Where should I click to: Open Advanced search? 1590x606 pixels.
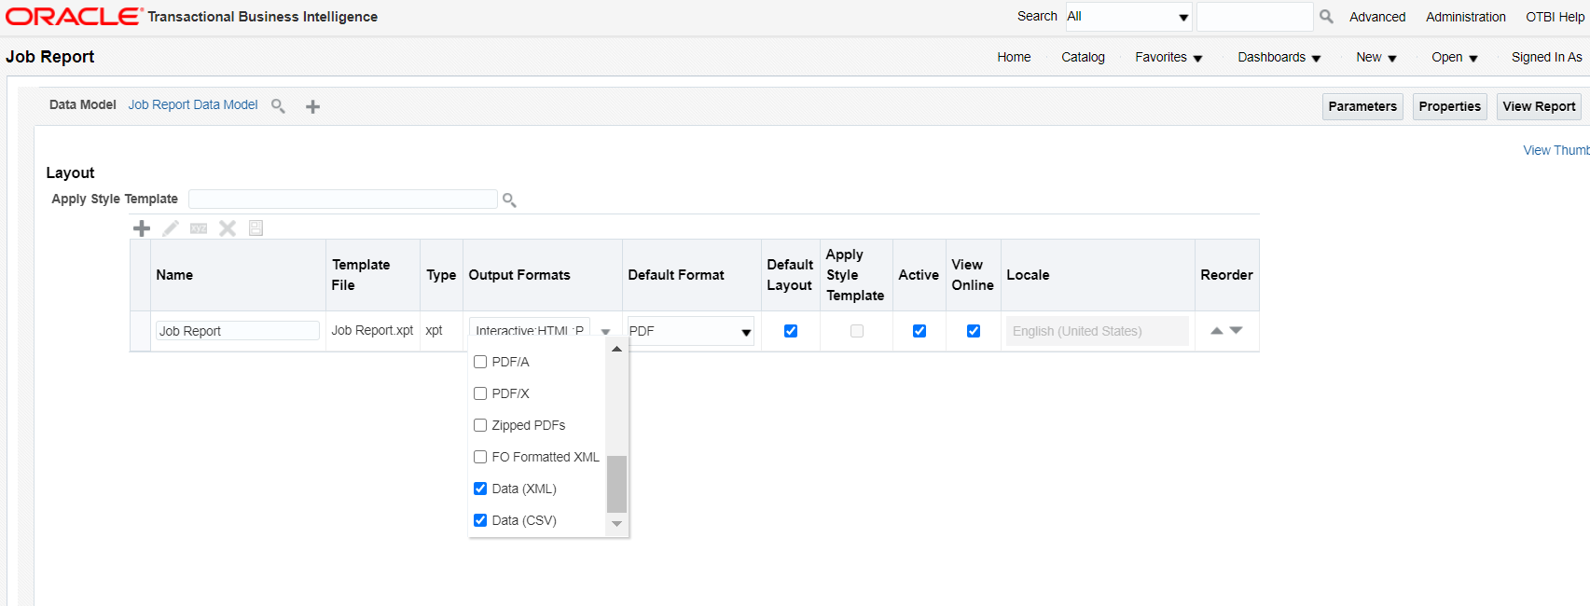[1377, 17]
